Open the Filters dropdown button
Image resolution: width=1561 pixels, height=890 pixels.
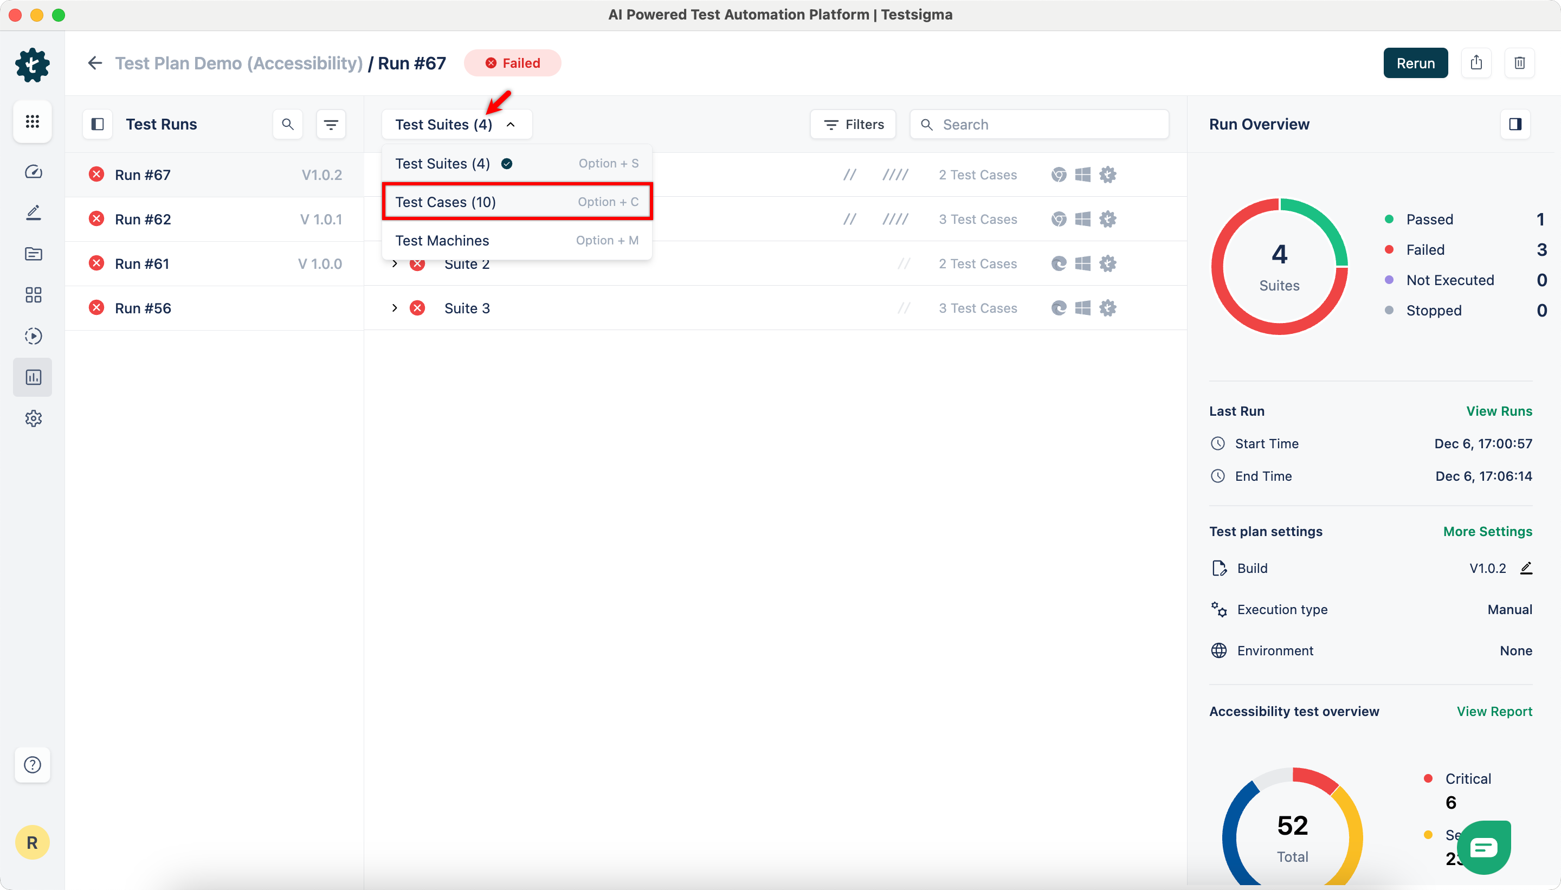coord(853,125)
